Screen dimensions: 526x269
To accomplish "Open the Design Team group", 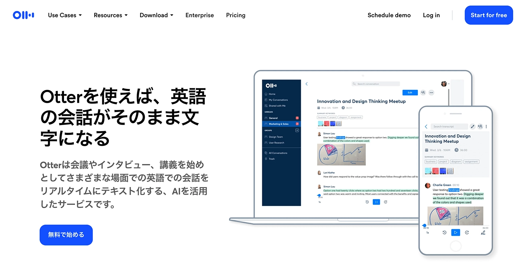I will [x=274, y=137].
